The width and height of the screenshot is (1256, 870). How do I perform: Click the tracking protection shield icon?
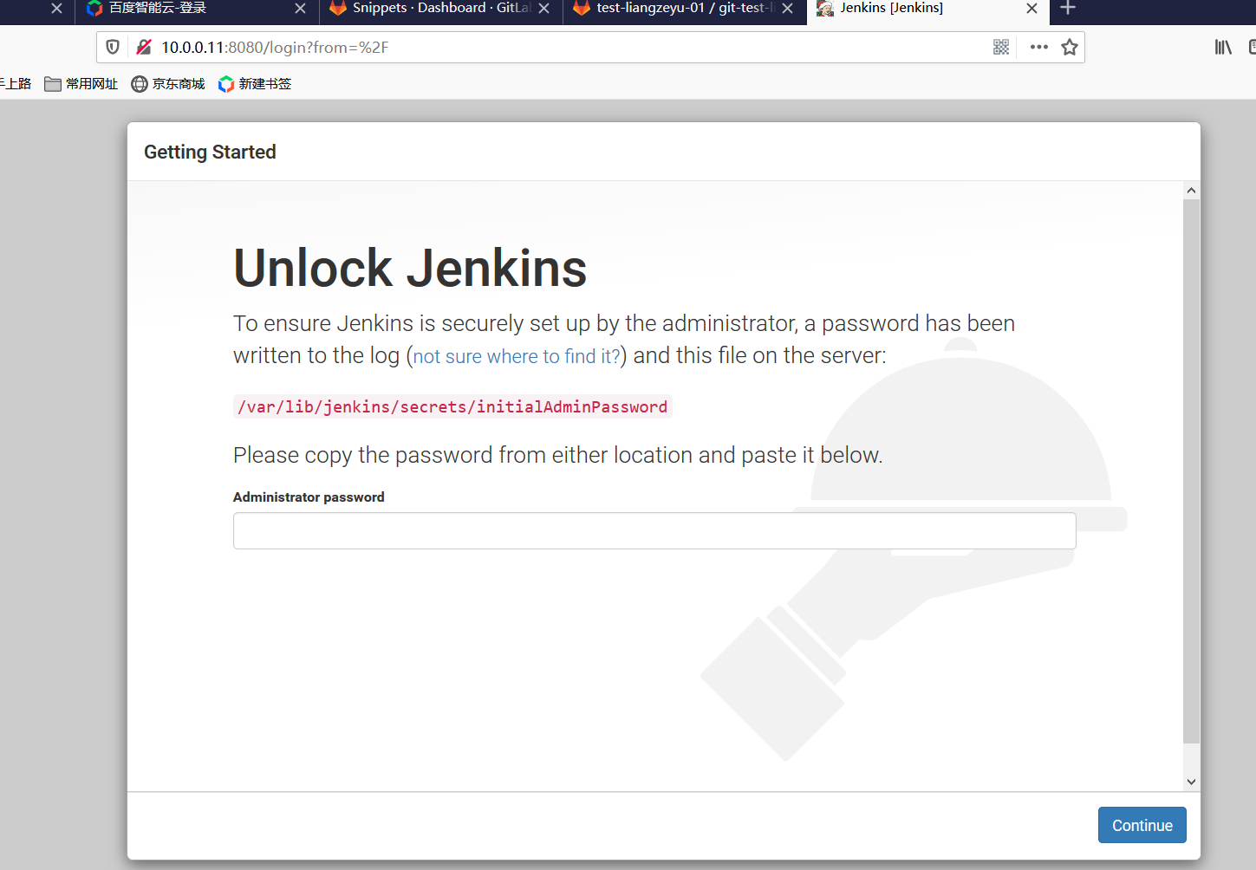click(113, 48)
